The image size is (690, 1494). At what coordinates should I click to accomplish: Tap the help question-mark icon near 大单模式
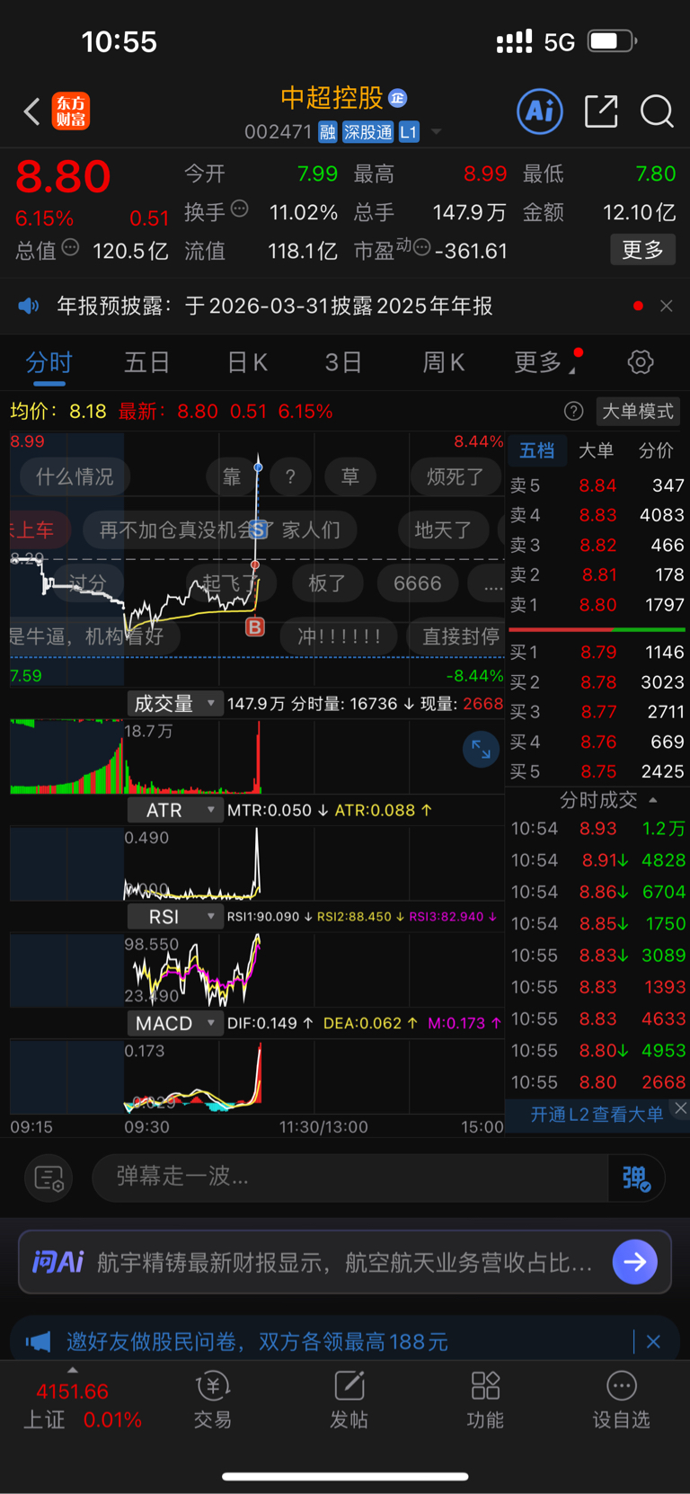click(x=573, y=411)
